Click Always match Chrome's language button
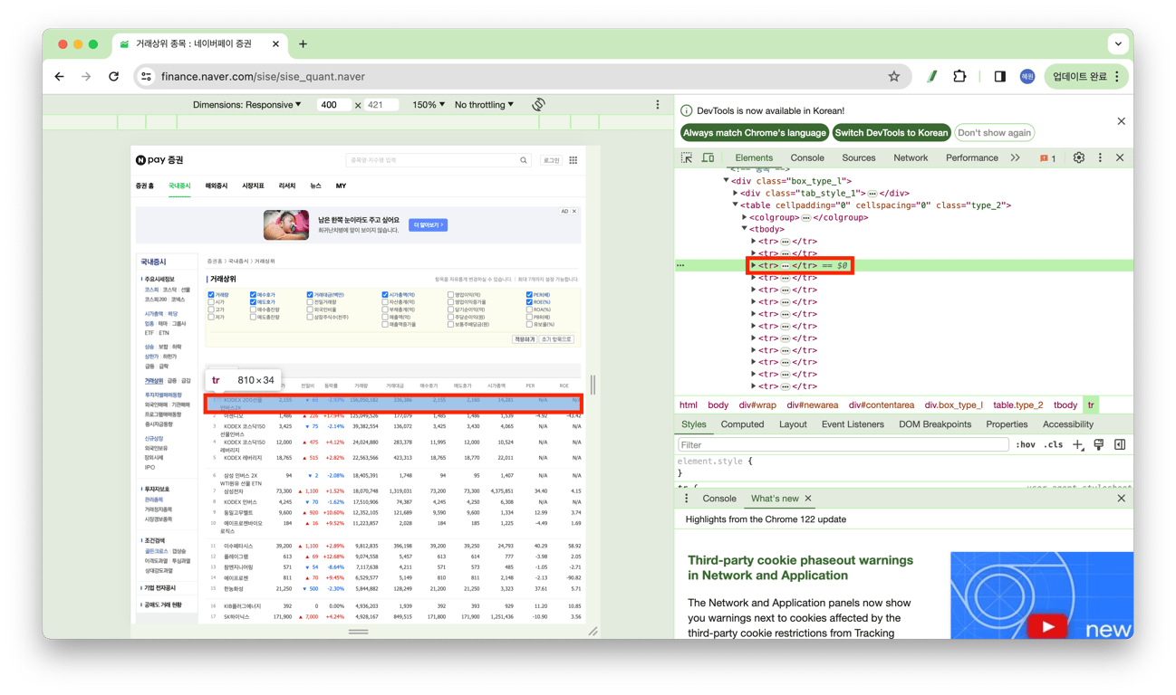Screen dimensions: 1176x695 point(755,133)
